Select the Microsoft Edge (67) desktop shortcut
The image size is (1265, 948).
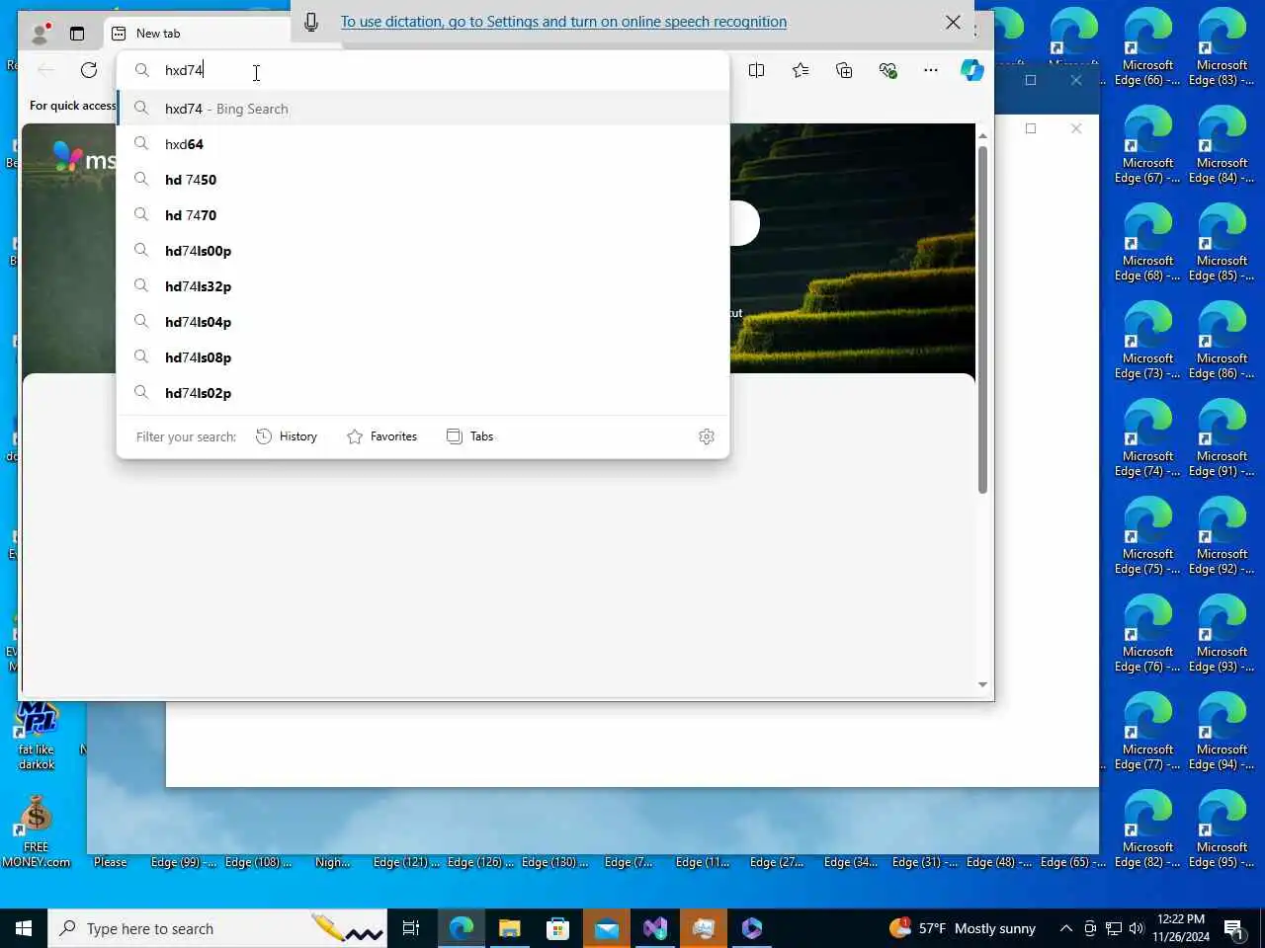point(1147,145)
